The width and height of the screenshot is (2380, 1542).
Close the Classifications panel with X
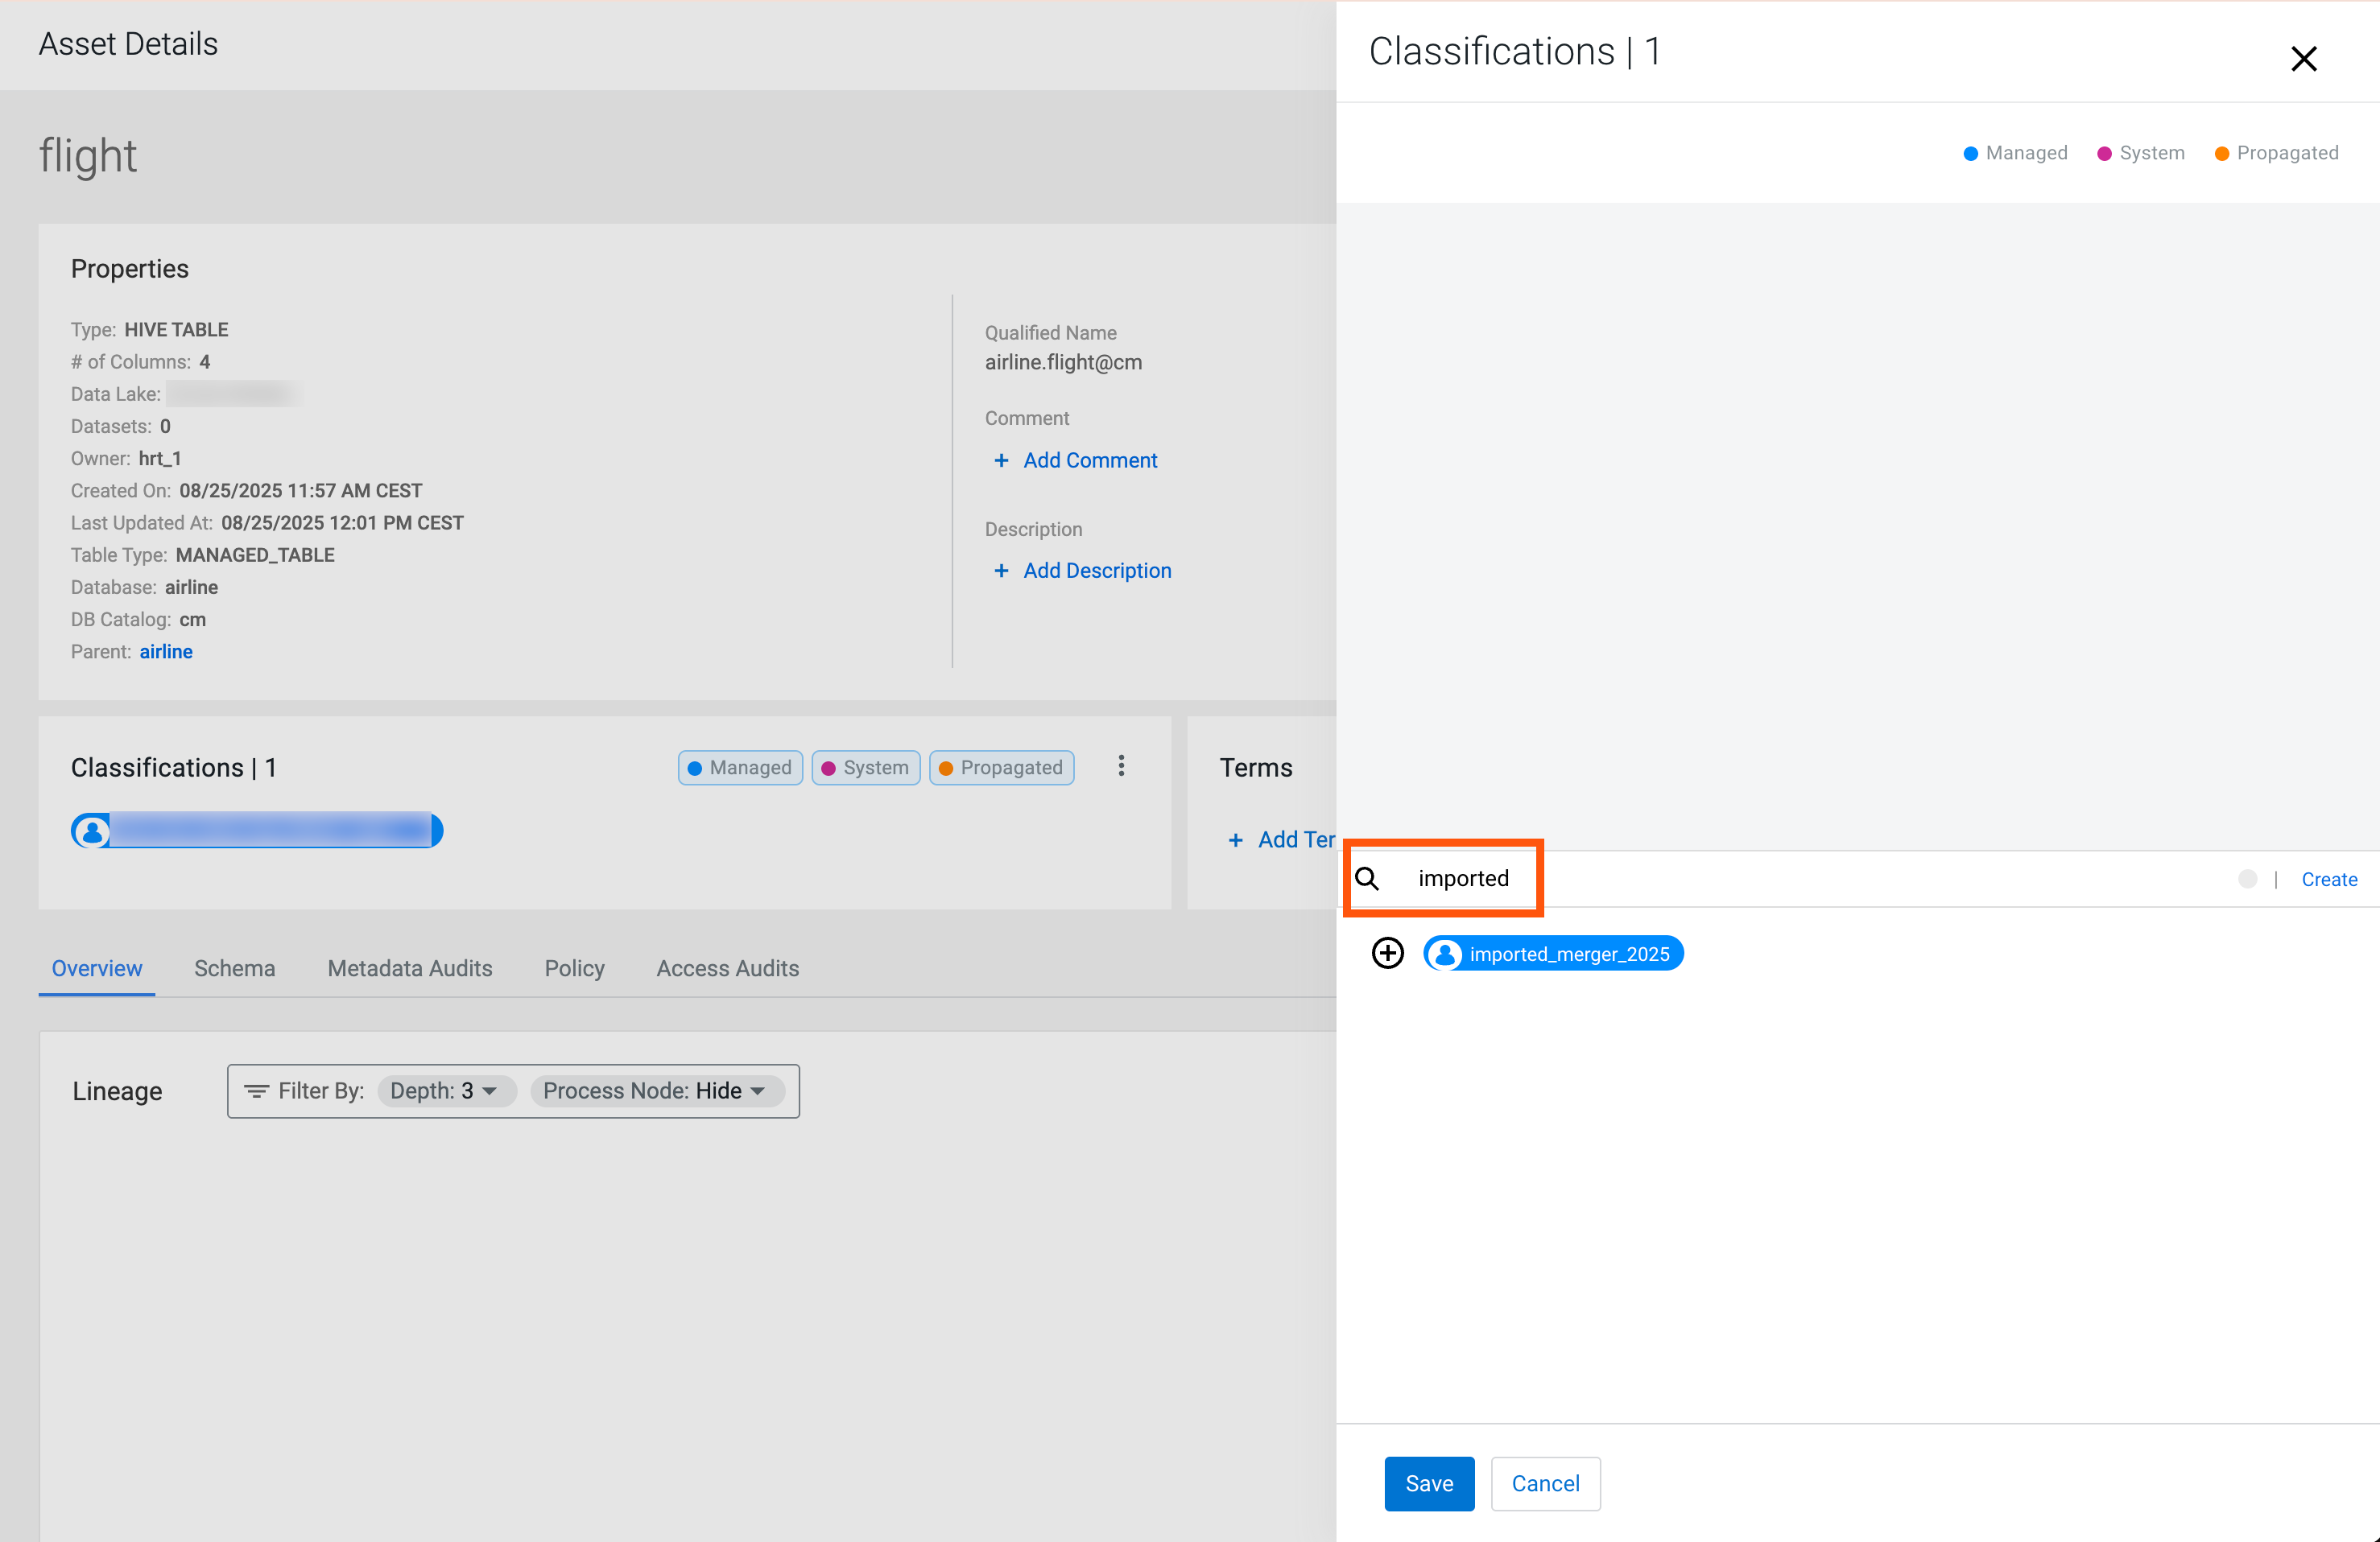(x=2303, y=59)
